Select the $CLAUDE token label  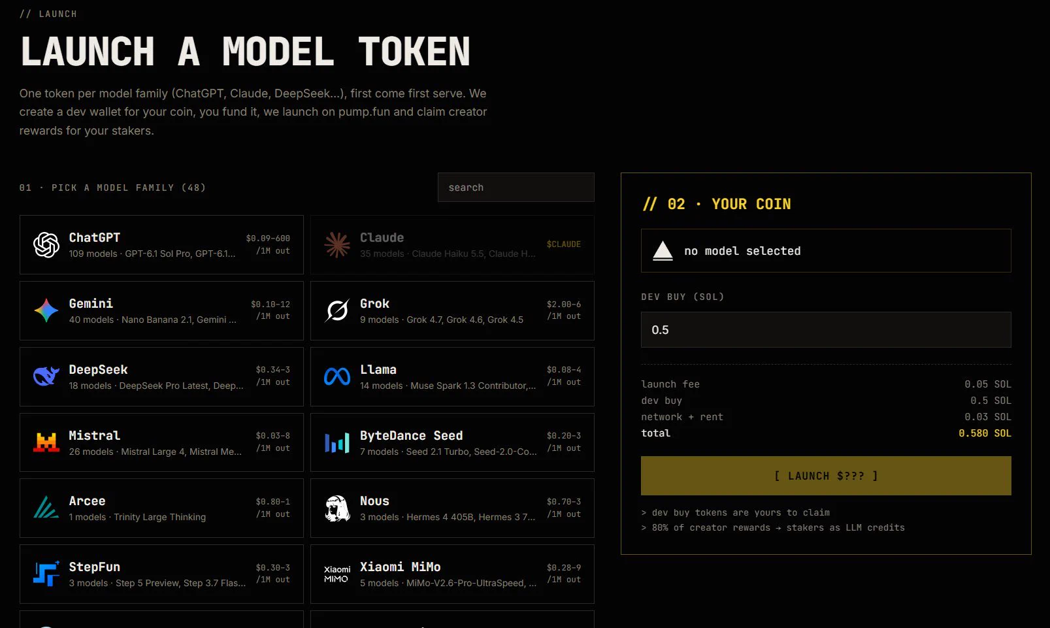coord(564,244)
